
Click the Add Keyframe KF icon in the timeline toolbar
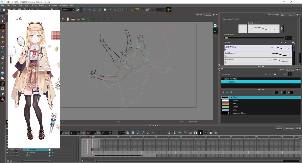coord(138,133)
